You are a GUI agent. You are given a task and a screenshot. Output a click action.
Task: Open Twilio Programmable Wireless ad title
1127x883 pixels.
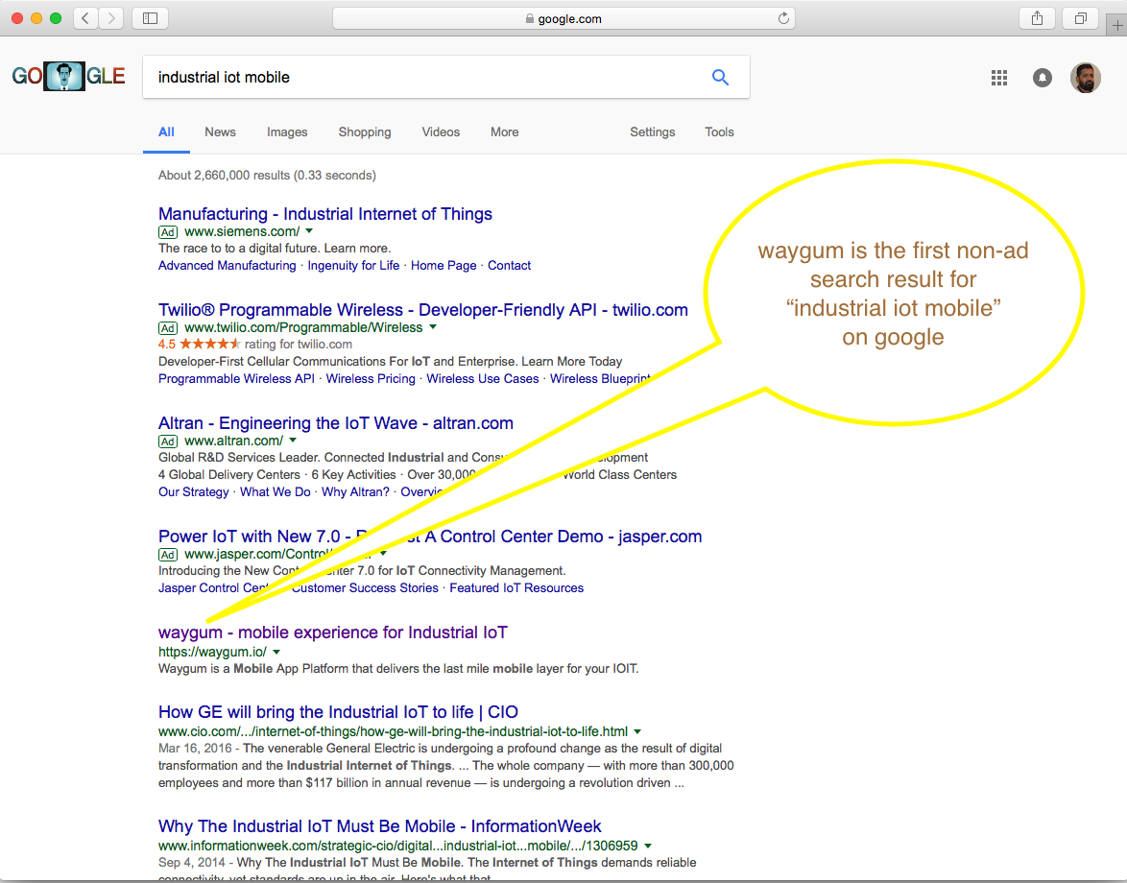422,310
